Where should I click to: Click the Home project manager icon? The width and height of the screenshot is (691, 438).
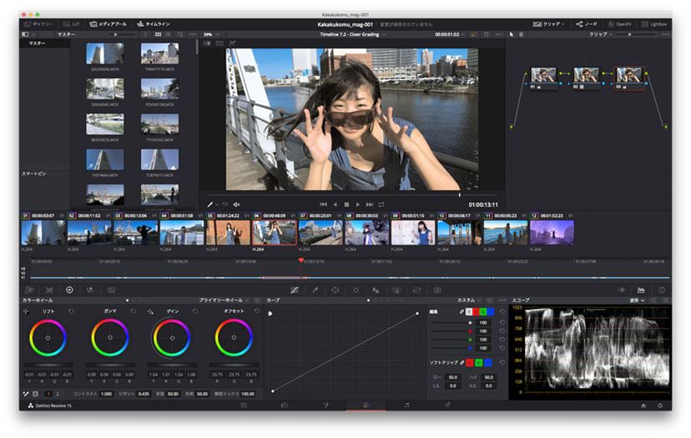[x=643, y=405]
